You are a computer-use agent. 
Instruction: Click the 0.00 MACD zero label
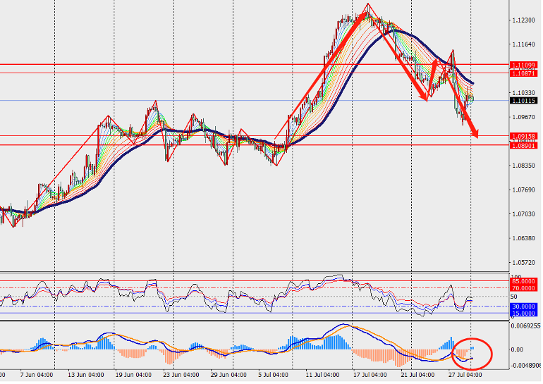[x=517, y=349]
